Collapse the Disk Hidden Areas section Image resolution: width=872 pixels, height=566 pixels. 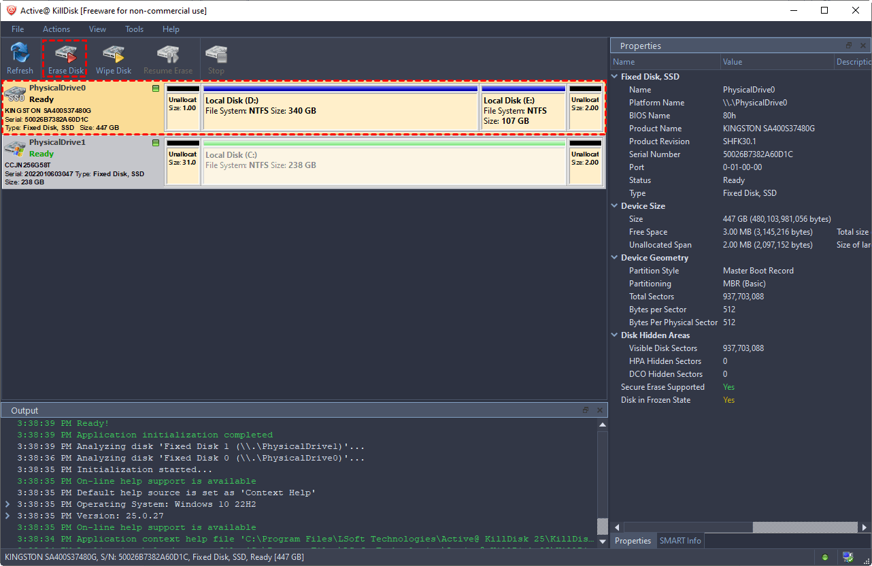click(615, 335)
